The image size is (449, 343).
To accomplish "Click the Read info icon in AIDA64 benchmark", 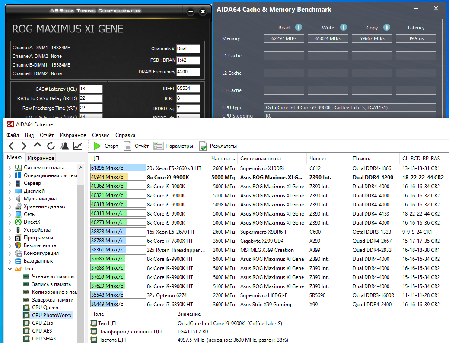I will (x=298, y=27).
